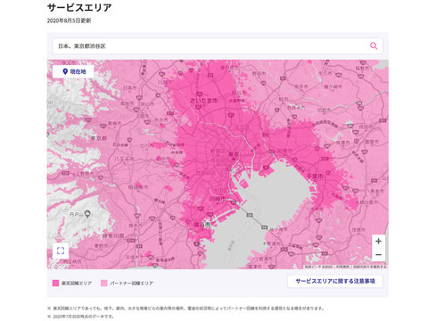Screen dimensions: 428x321
Task: Click the 楽天回線エリア legend label
Action: (77, 284)
